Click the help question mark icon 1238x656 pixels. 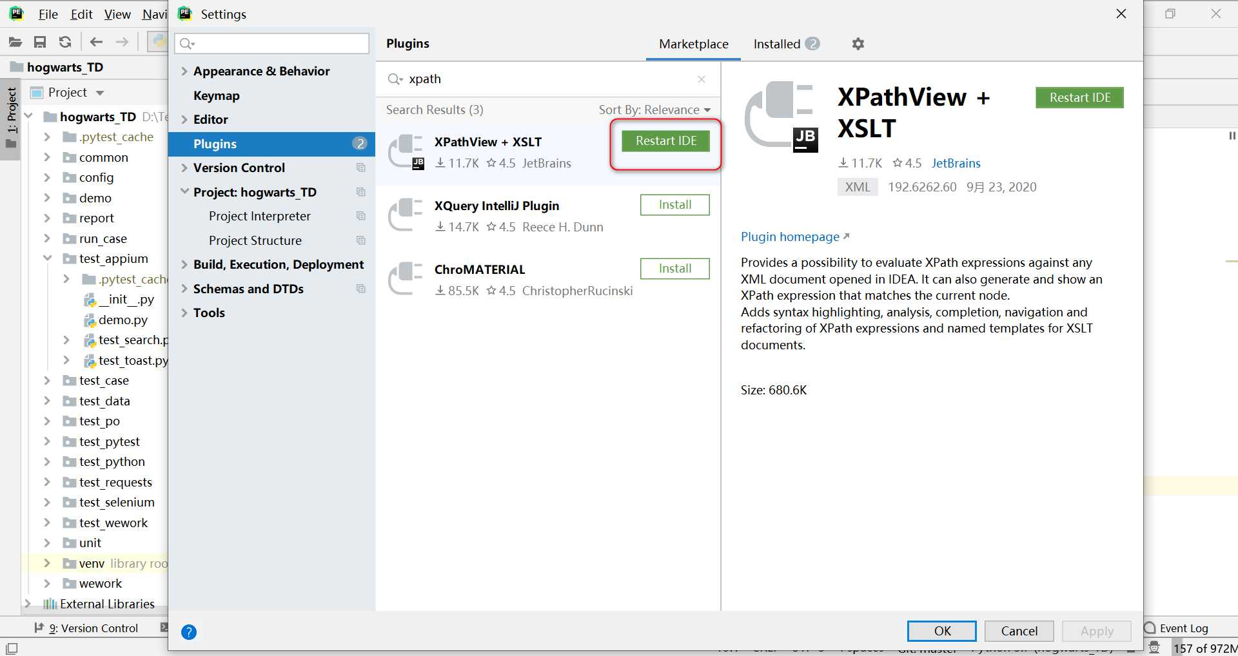[x=189, y=632]
